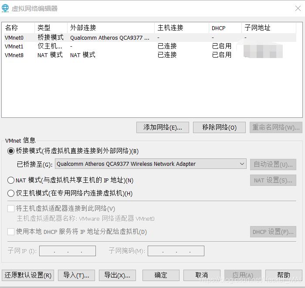Toggle 使用本地 DHCP 服务 checkbox
Screen dimensions: 305x288
[11, 232]
